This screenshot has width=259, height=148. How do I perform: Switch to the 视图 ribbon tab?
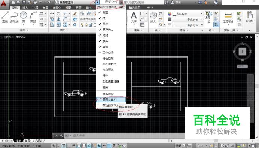[x=68, y=7]
